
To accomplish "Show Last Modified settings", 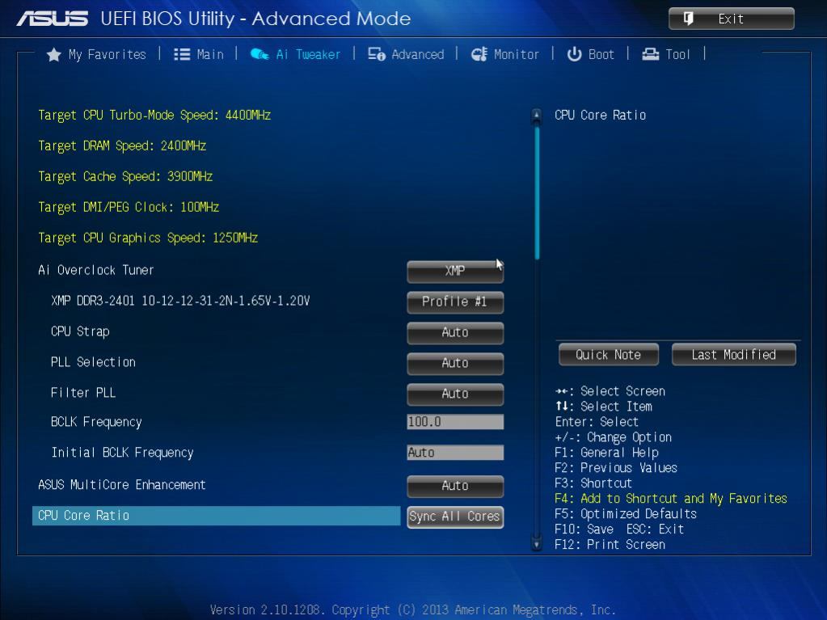I will click(734, 355).
